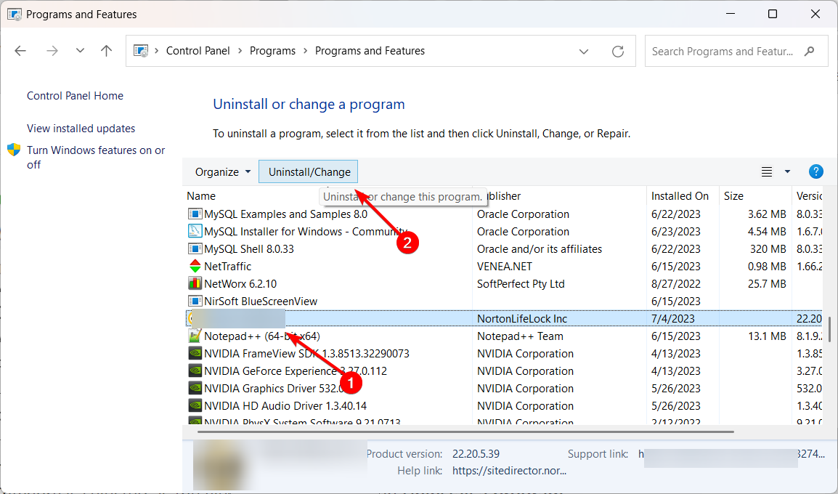The height and width of the screenshot is (494, 838).
Task: Select MySQL Shell 8.0.33 entry
Action: click(x=248, y=248)
